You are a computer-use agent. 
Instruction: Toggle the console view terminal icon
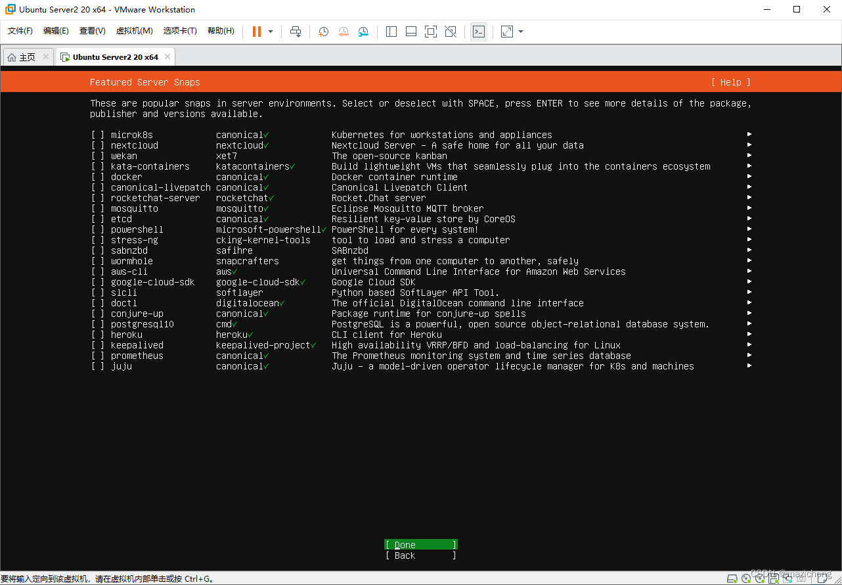click(x=479, y=32)
